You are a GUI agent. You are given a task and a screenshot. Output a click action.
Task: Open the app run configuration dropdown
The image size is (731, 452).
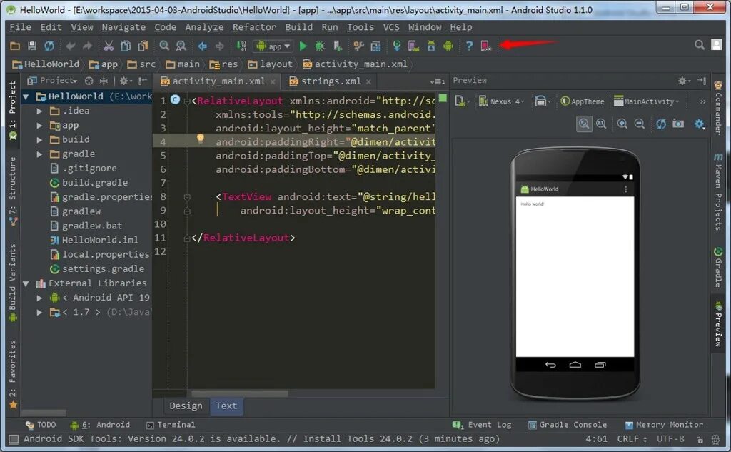(273, 46)
